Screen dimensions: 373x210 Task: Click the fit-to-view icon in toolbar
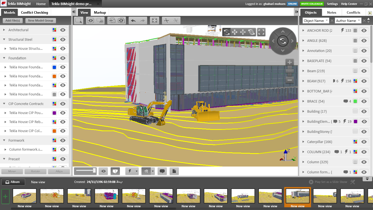(x=155, y=21)
